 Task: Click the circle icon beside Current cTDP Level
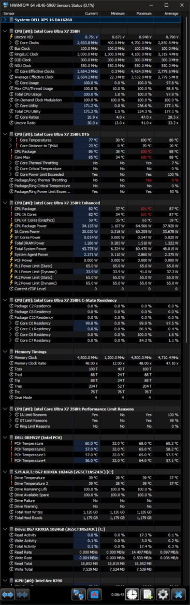(11, 289)
